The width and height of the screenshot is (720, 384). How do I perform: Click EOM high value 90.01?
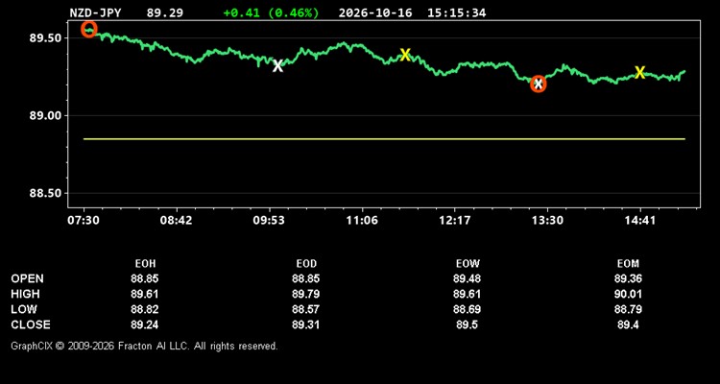(628, 294)
